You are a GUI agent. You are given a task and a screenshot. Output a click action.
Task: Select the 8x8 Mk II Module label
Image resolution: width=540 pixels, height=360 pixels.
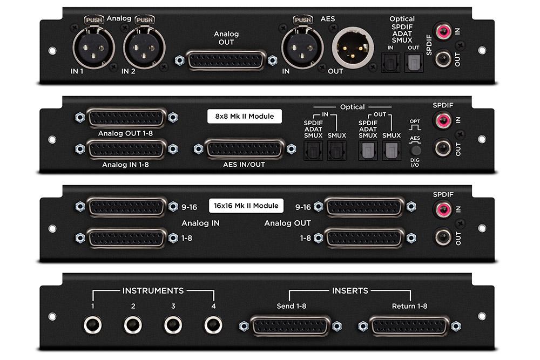[245, 116]
